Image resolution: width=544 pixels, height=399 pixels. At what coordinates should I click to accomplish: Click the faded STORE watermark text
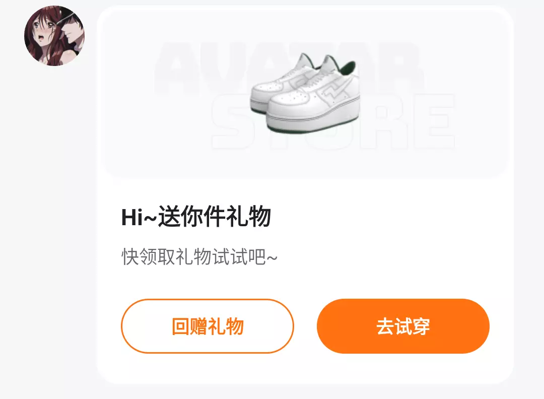click(x=333, y=121)
